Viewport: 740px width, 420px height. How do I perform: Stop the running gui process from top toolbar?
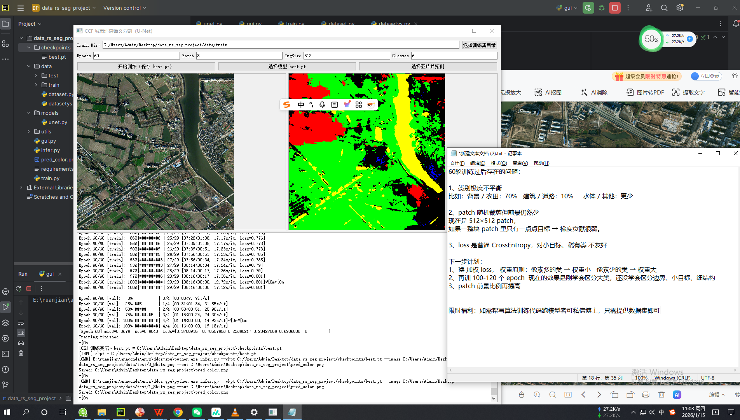615,8
